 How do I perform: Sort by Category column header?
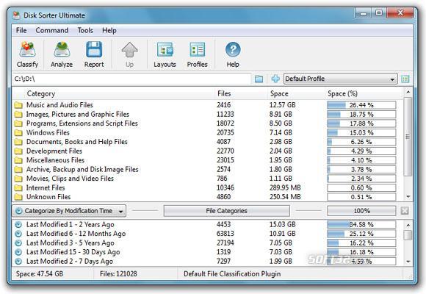pos(40,93)
